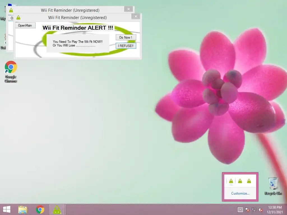Open Google Chrome desktop shortcut
Image resolution: width=287 pixels, height=215 pixels.
11,72
